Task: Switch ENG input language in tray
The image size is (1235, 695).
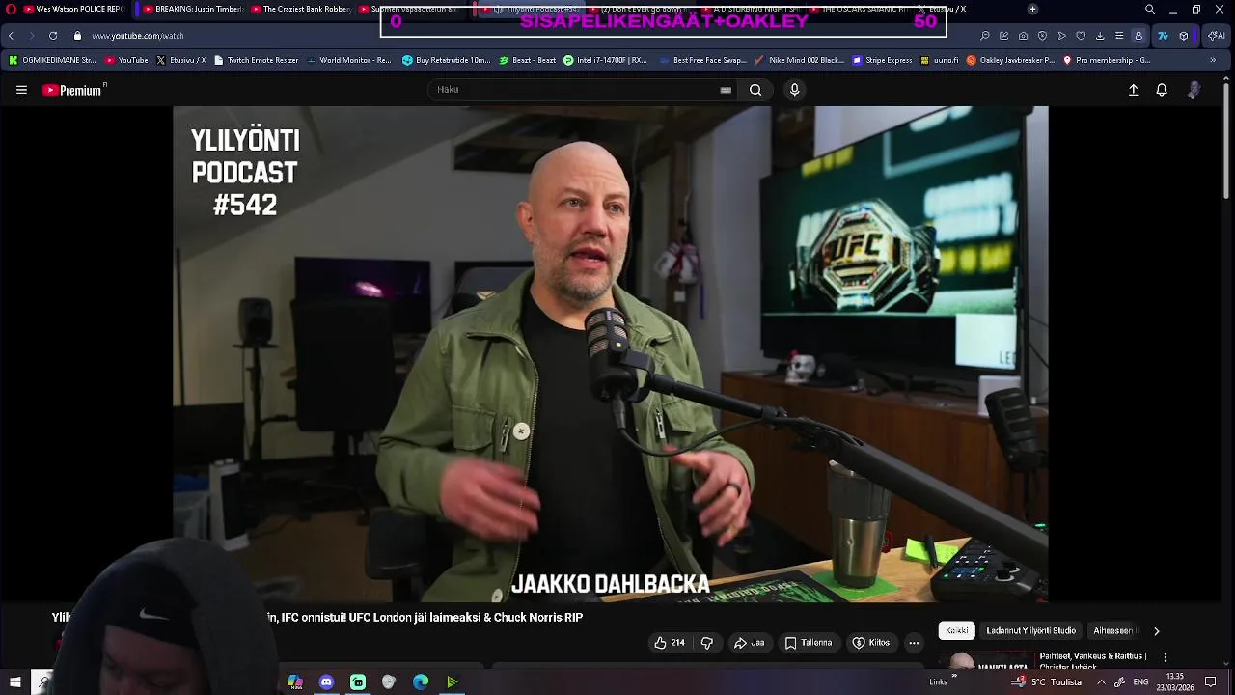Action: tap(1140, 682)
